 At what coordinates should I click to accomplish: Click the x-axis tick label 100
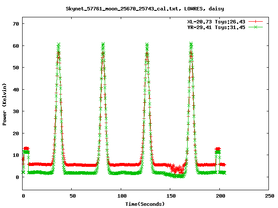pyautogui.click(x=122, y=196)
